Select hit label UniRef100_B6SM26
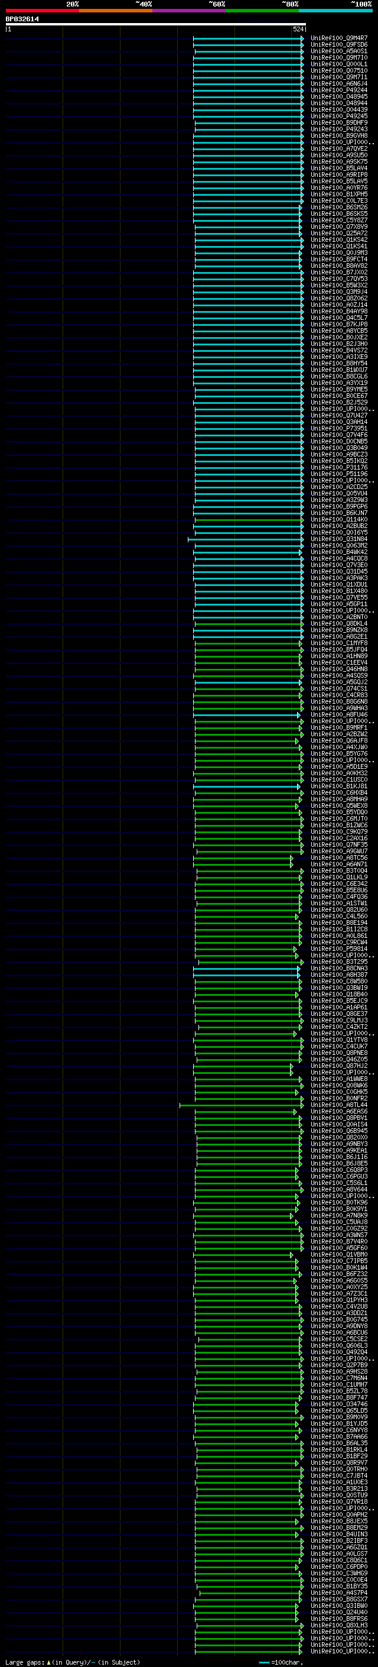The image size is (378, 1667). [339, 207]
